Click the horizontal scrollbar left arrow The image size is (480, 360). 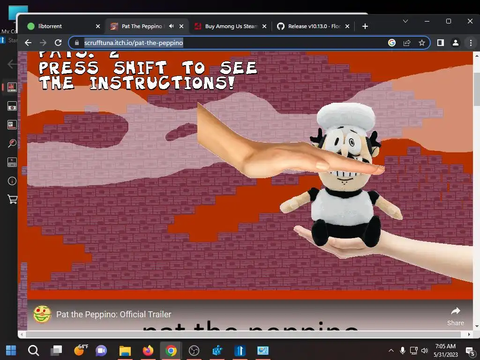point(22,334)
